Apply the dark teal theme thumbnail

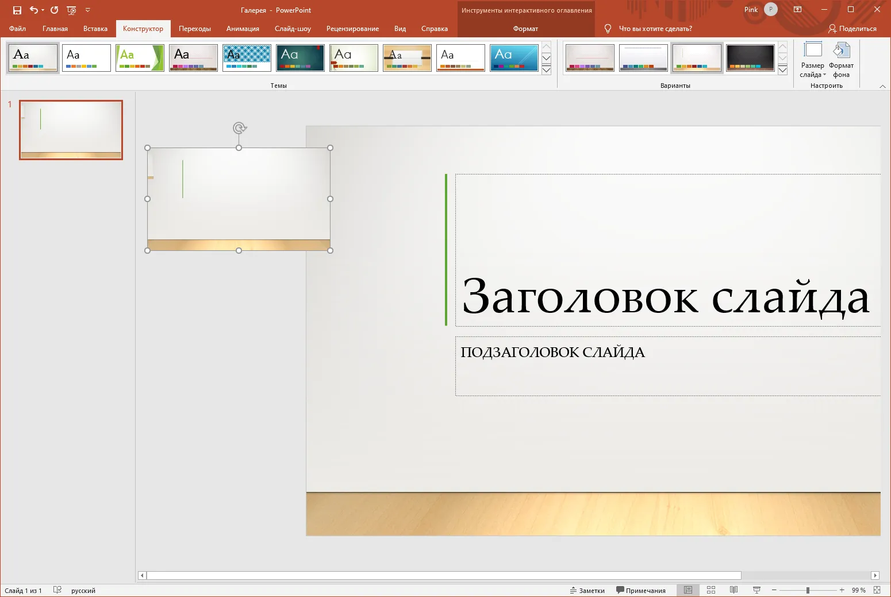tap(300, 58)
